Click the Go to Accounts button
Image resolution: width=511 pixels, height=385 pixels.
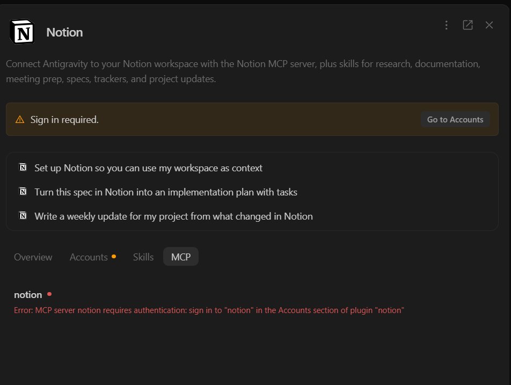pyautogui.click(x=455, y=120)
